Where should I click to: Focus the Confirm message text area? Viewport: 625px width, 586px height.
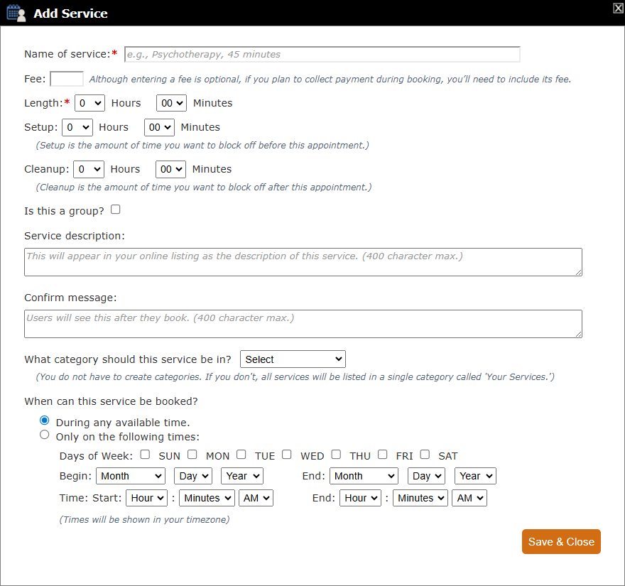303,323
